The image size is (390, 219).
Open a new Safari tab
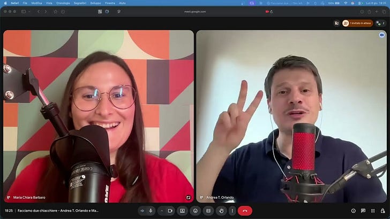point(377,11)
